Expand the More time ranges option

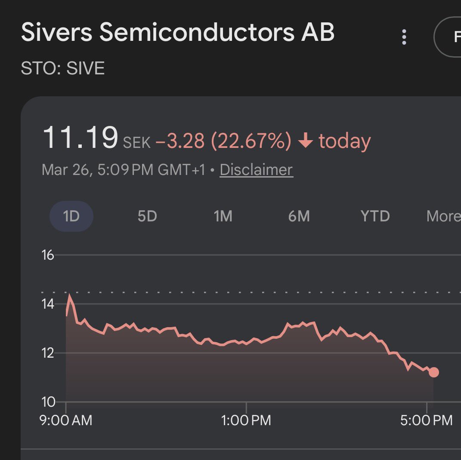click(x=442, y=216)
